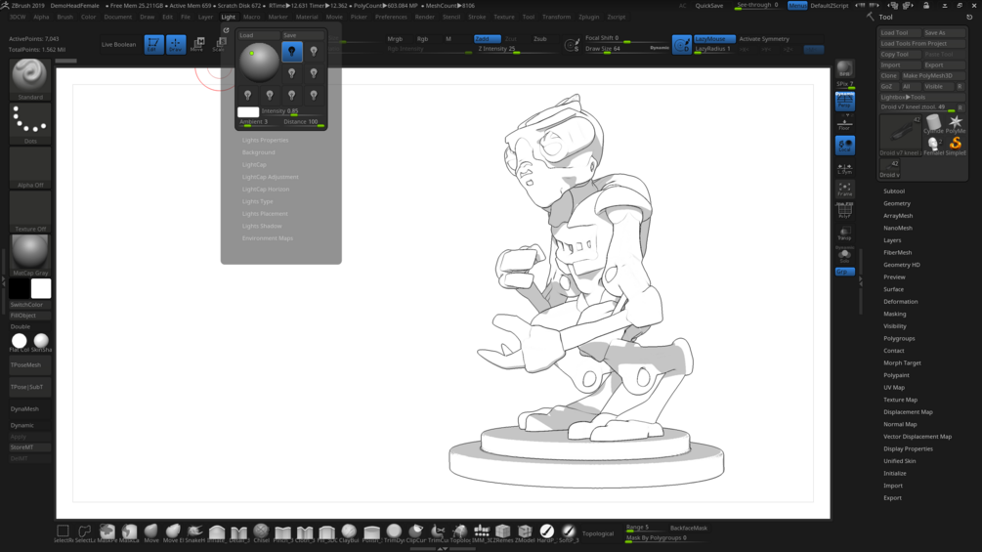
Task: Open the Material menu
Action: [307, 17]
